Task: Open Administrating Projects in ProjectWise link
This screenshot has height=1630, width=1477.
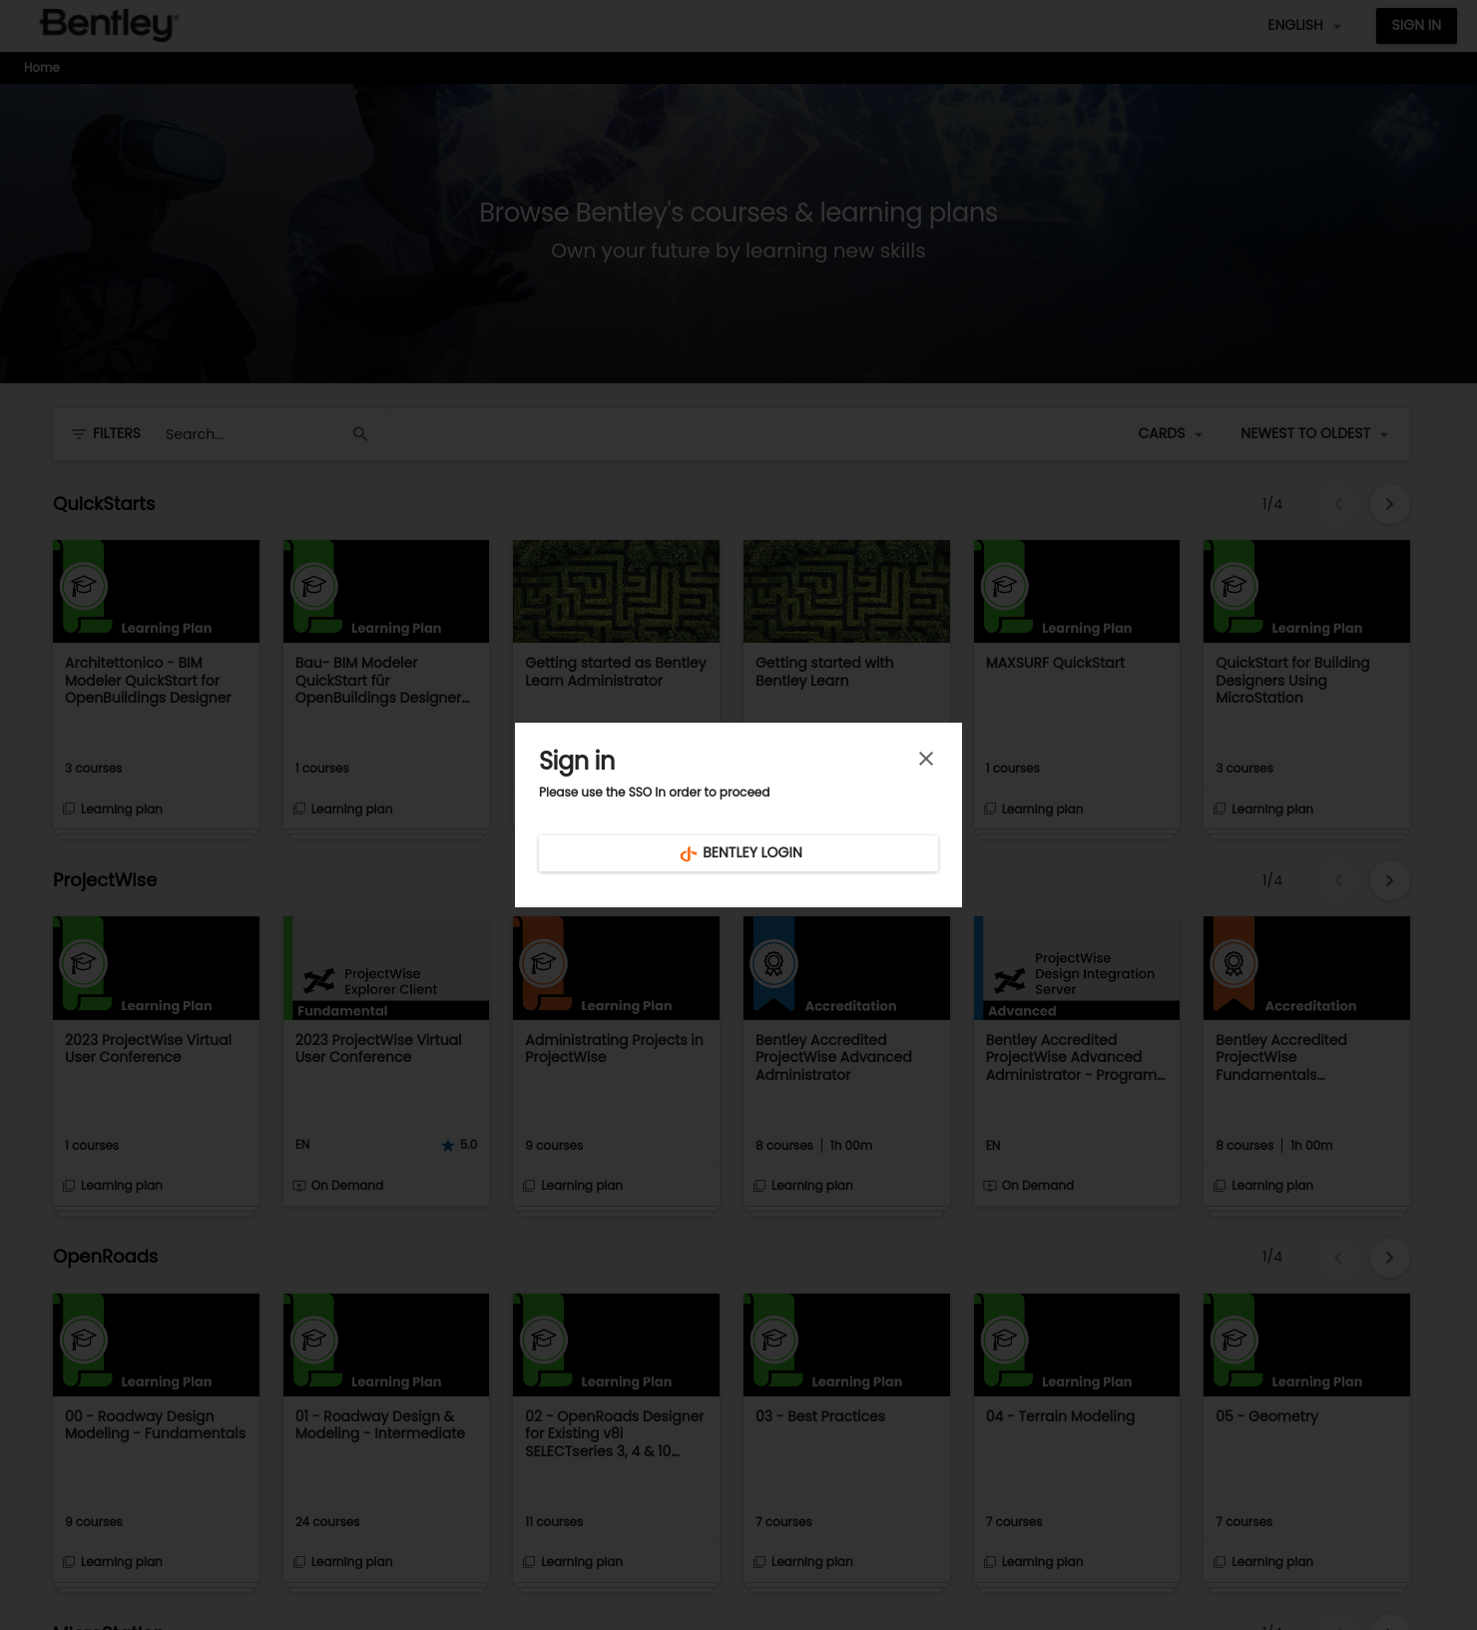Action: [614, 1048]
